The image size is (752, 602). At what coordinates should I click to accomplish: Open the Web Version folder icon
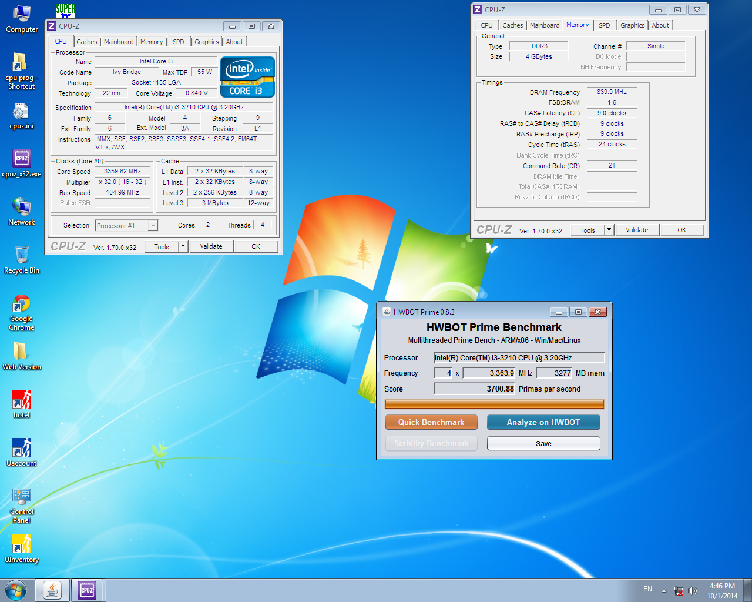pyautogui.click(x=22, y=356)
